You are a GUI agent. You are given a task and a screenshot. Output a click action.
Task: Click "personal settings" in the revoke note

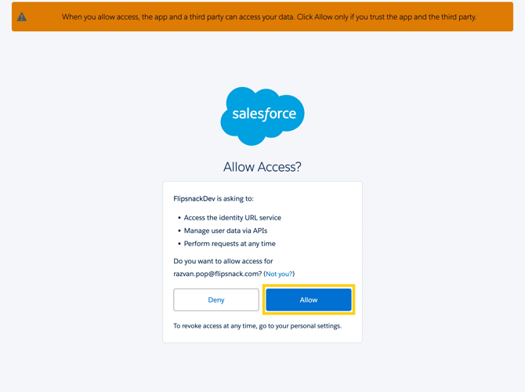coord(313,325)
